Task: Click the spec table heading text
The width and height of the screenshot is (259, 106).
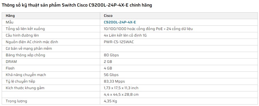Action: point(77,5)
